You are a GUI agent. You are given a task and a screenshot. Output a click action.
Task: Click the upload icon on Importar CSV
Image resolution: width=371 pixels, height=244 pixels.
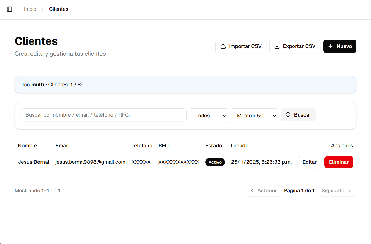pos(223,46)
